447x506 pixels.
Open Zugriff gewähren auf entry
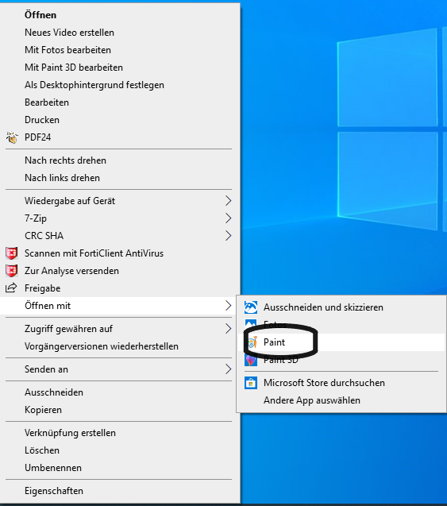pos(120,329)
